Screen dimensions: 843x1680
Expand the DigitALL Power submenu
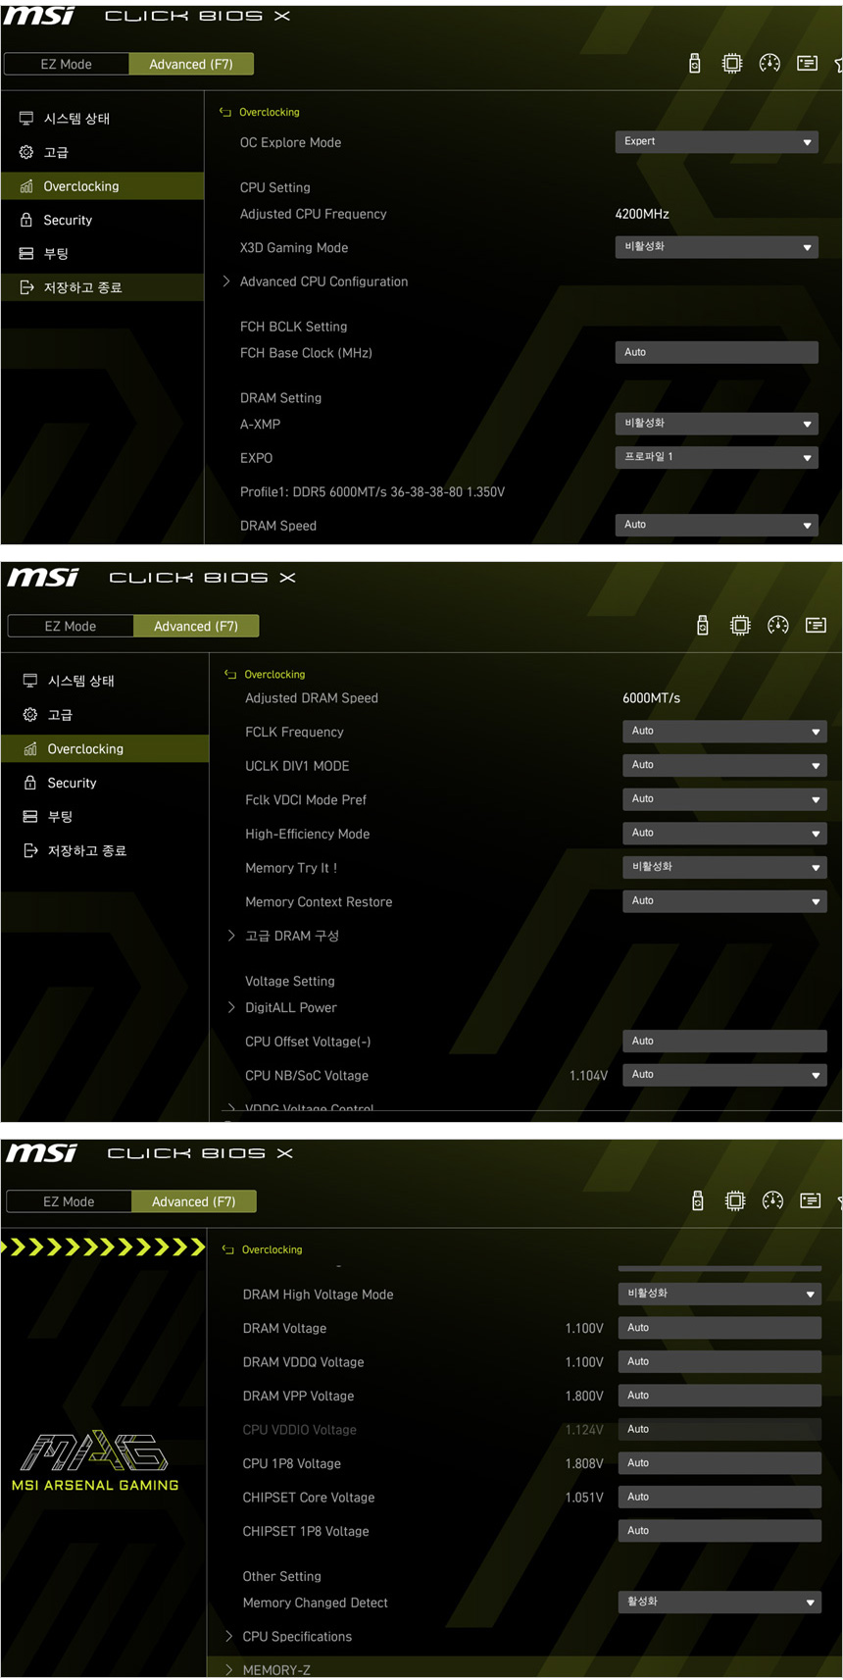pyautogui.click(x=290, y=1007)
